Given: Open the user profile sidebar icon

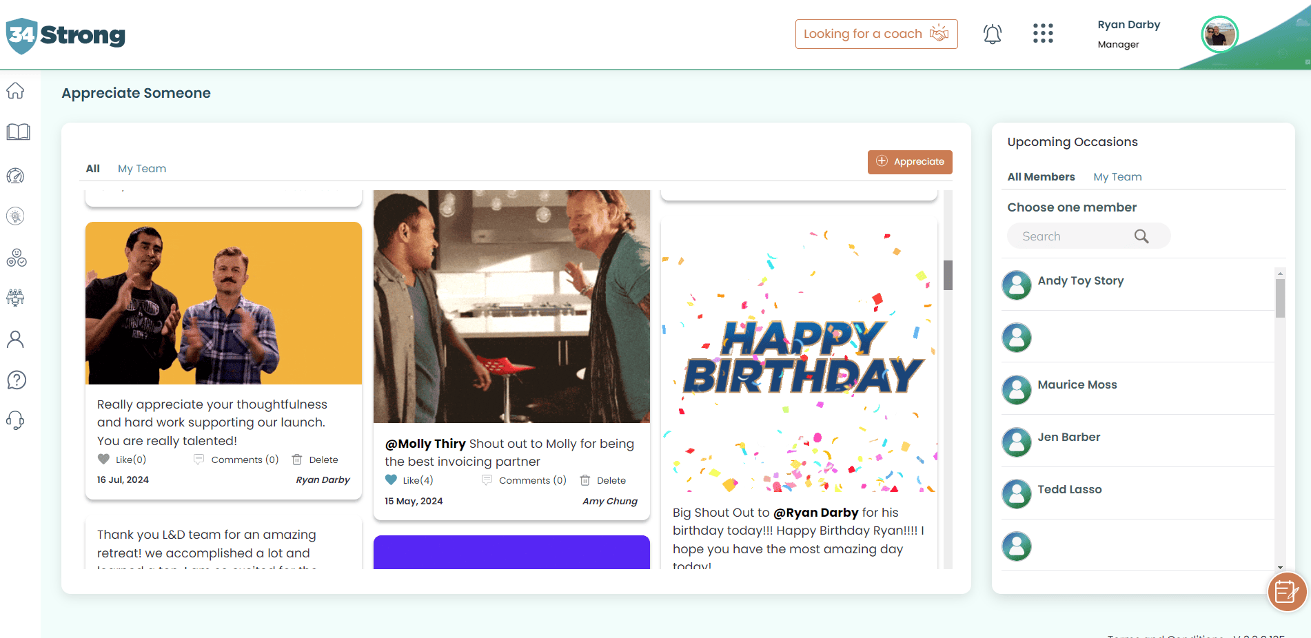Looking at the screenshot, I should click(16, 339).
